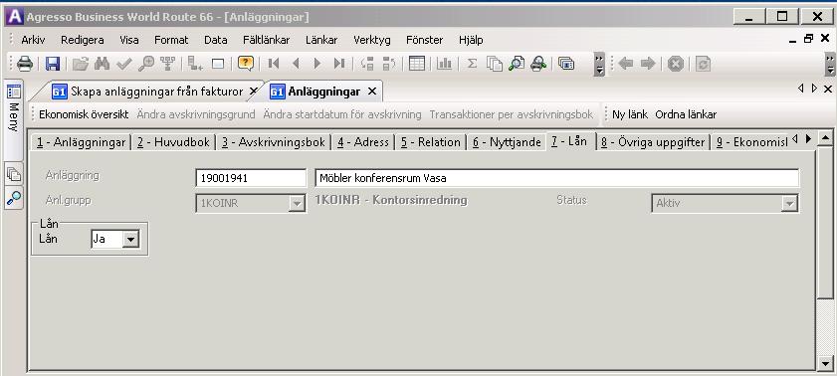Click the add row icon in toolbar

195,64
